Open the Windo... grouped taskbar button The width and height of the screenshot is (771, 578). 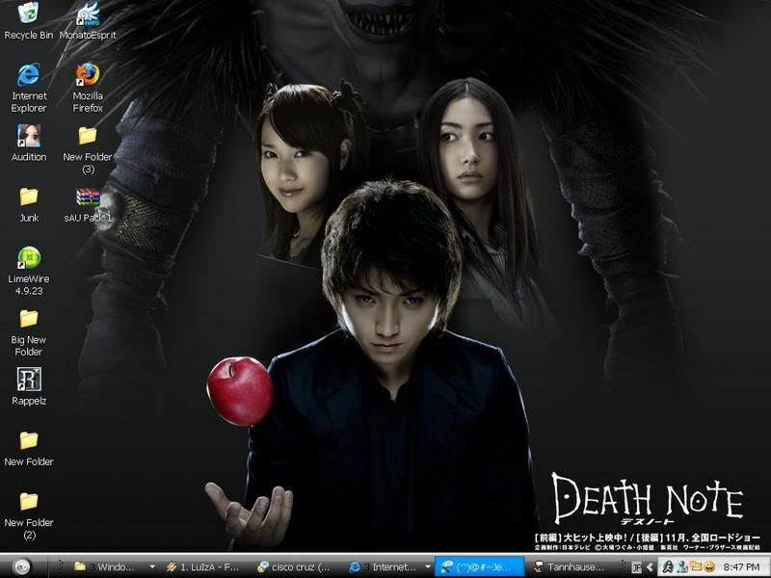click(108, 566)
